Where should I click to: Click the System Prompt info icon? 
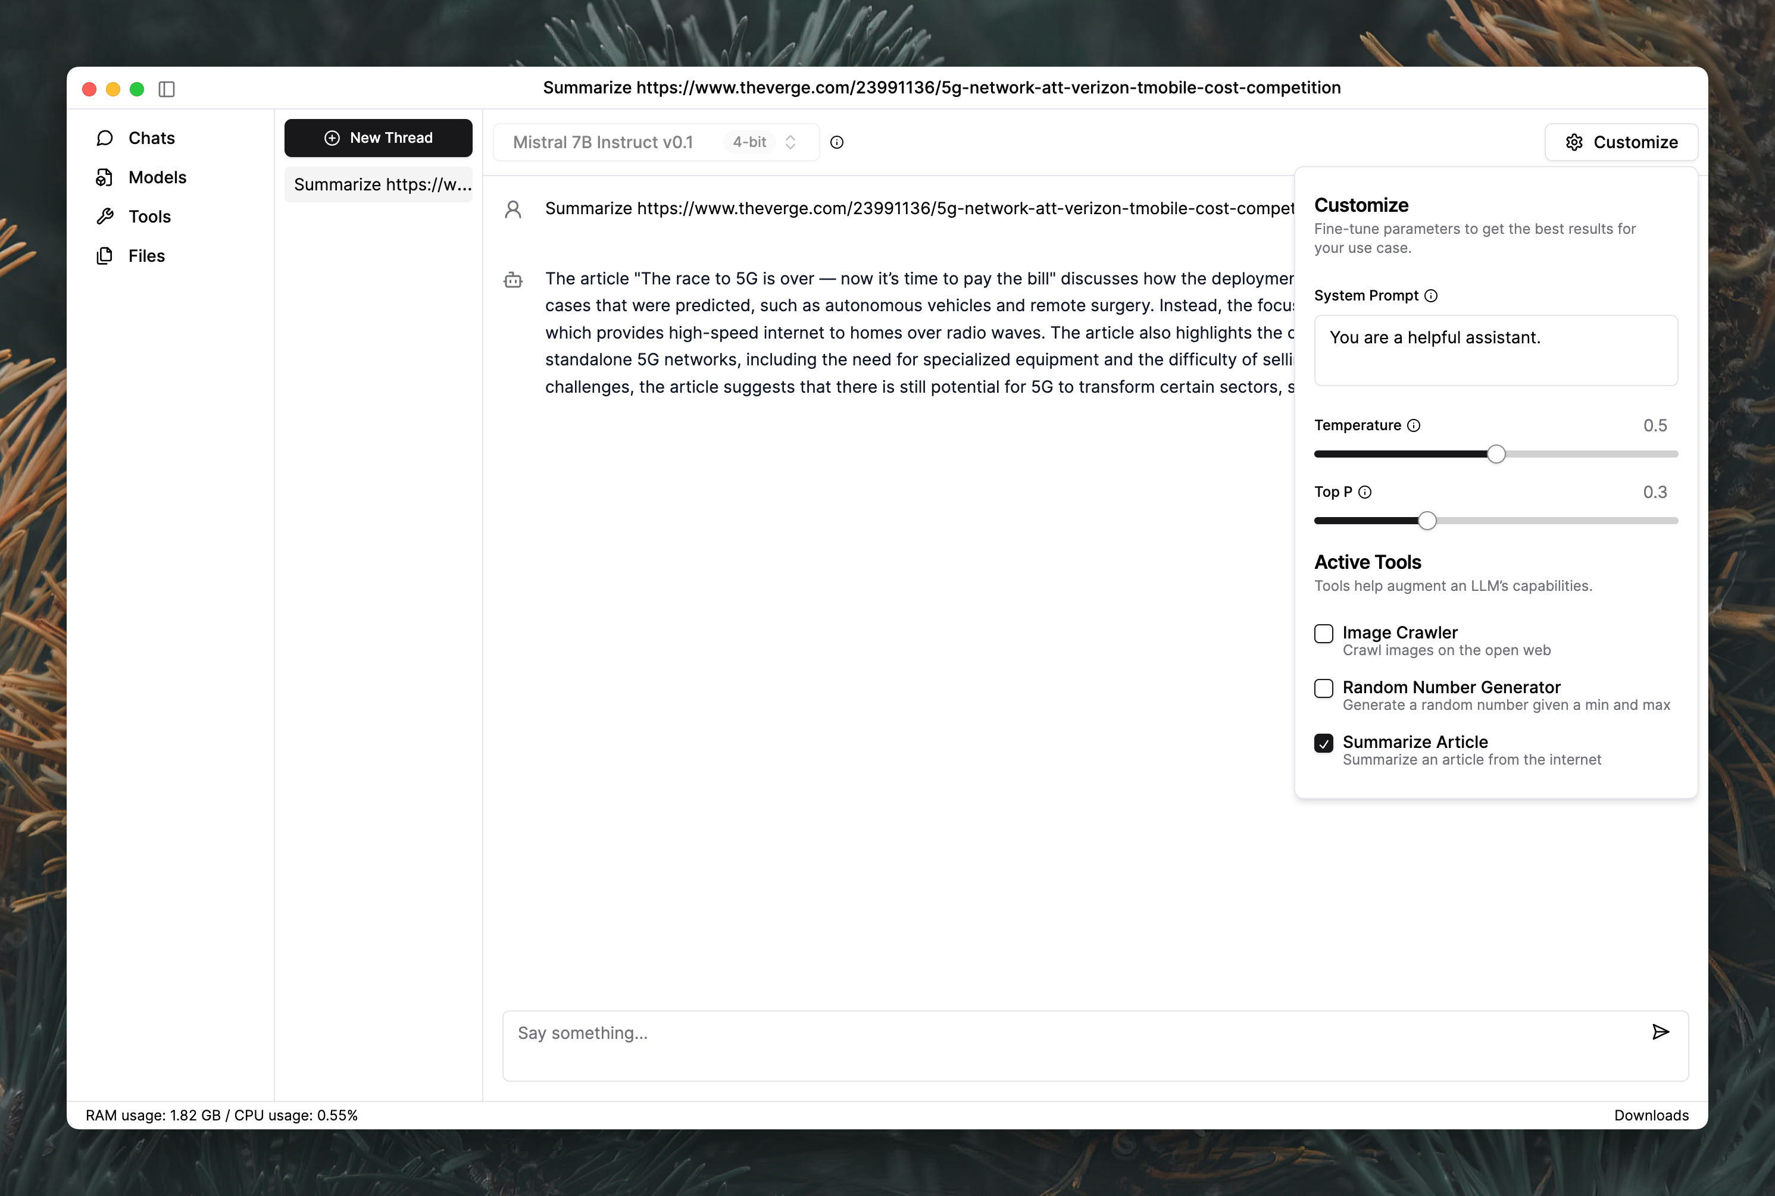click(1431, 296)
